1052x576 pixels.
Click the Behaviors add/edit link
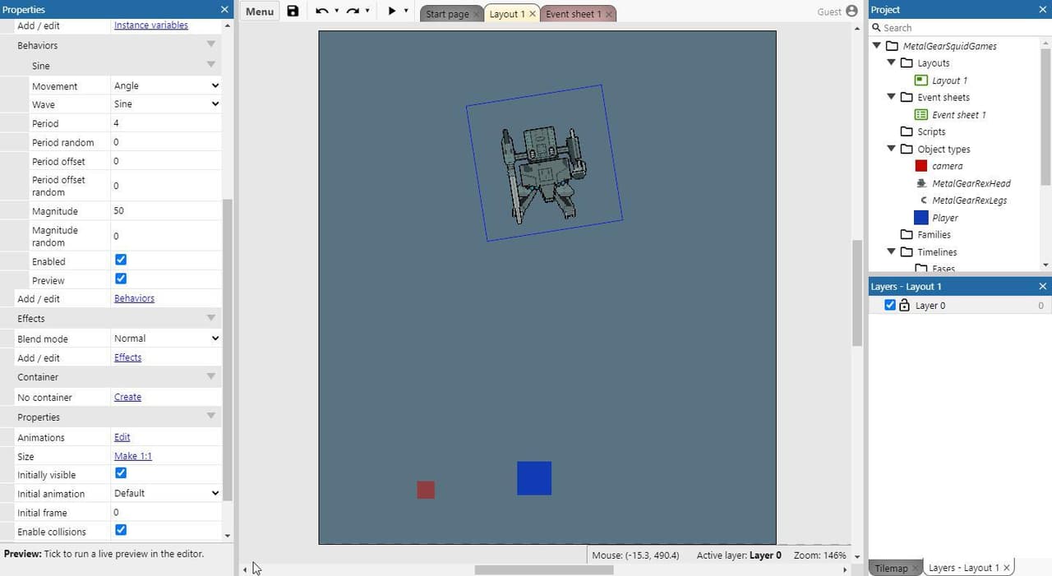coord(134,298)
